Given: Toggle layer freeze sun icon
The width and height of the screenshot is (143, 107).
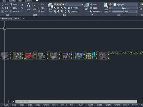Looking at the screenshot, I should pos(58,4).
